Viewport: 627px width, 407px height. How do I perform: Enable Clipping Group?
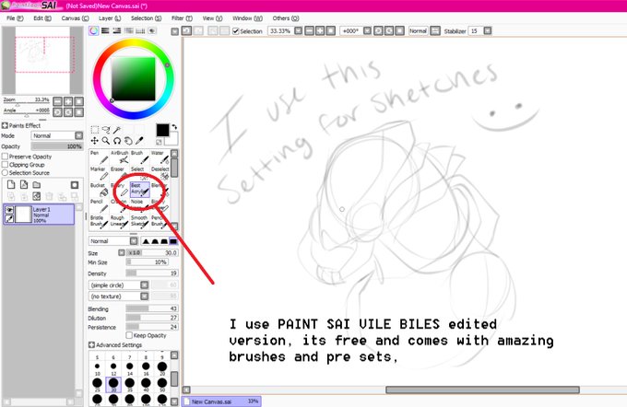pos(6,165)
